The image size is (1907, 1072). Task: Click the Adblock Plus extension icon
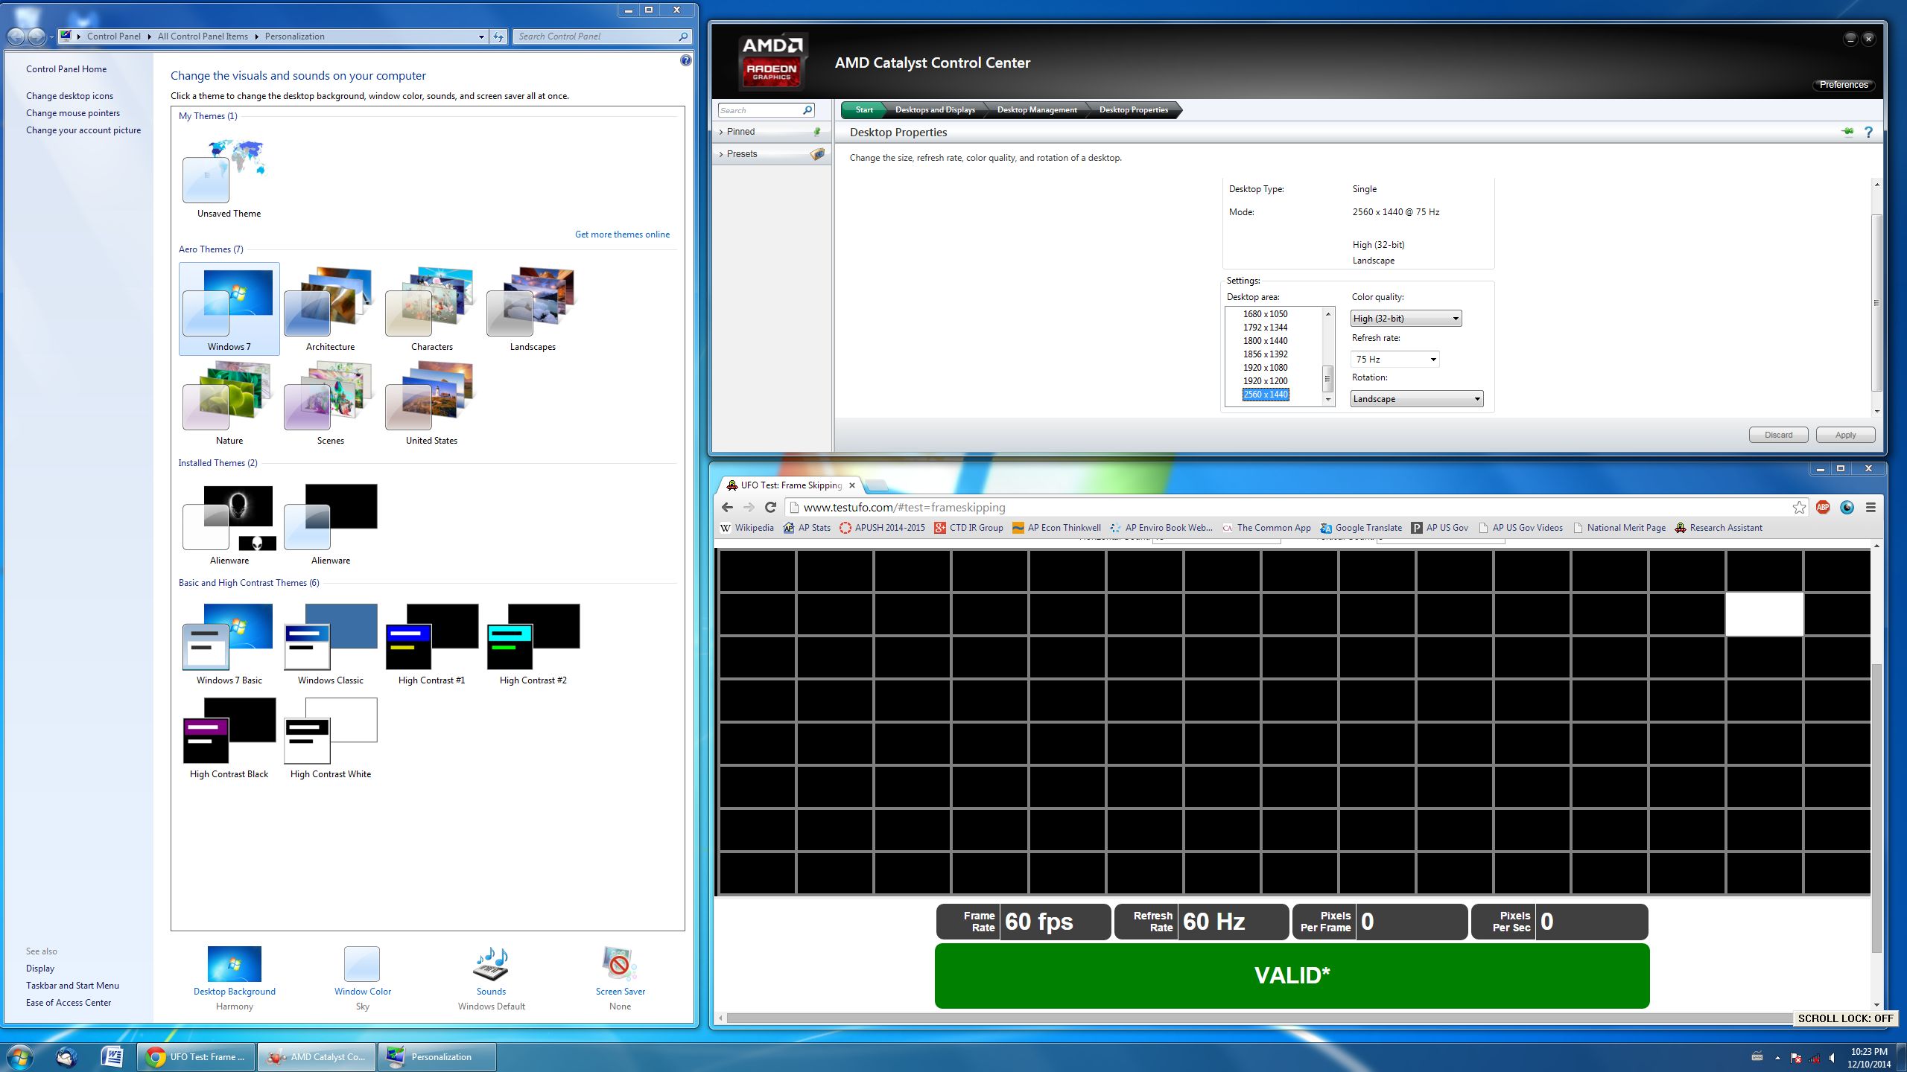[1823, 508]
